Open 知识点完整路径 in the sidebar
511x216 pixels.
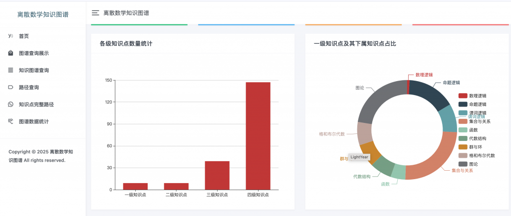43,105
